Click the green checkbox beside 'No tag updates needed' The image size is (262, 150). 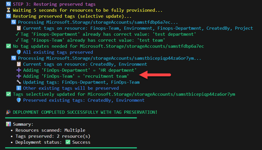point(8,46)
